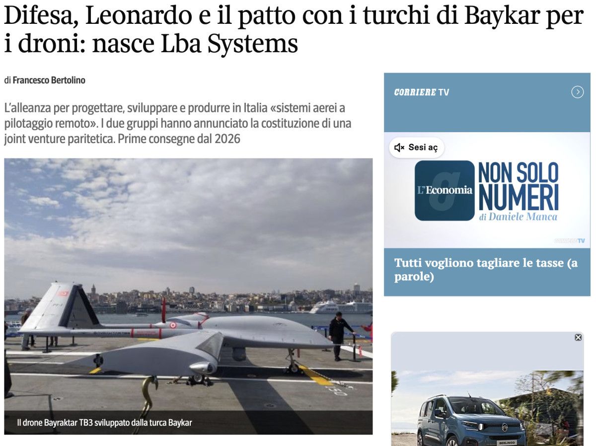Unmute video with the Sesi aç button
The image size is (596, 446).
pos(416,148)
